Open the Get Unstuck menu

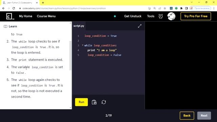point(133,16)
